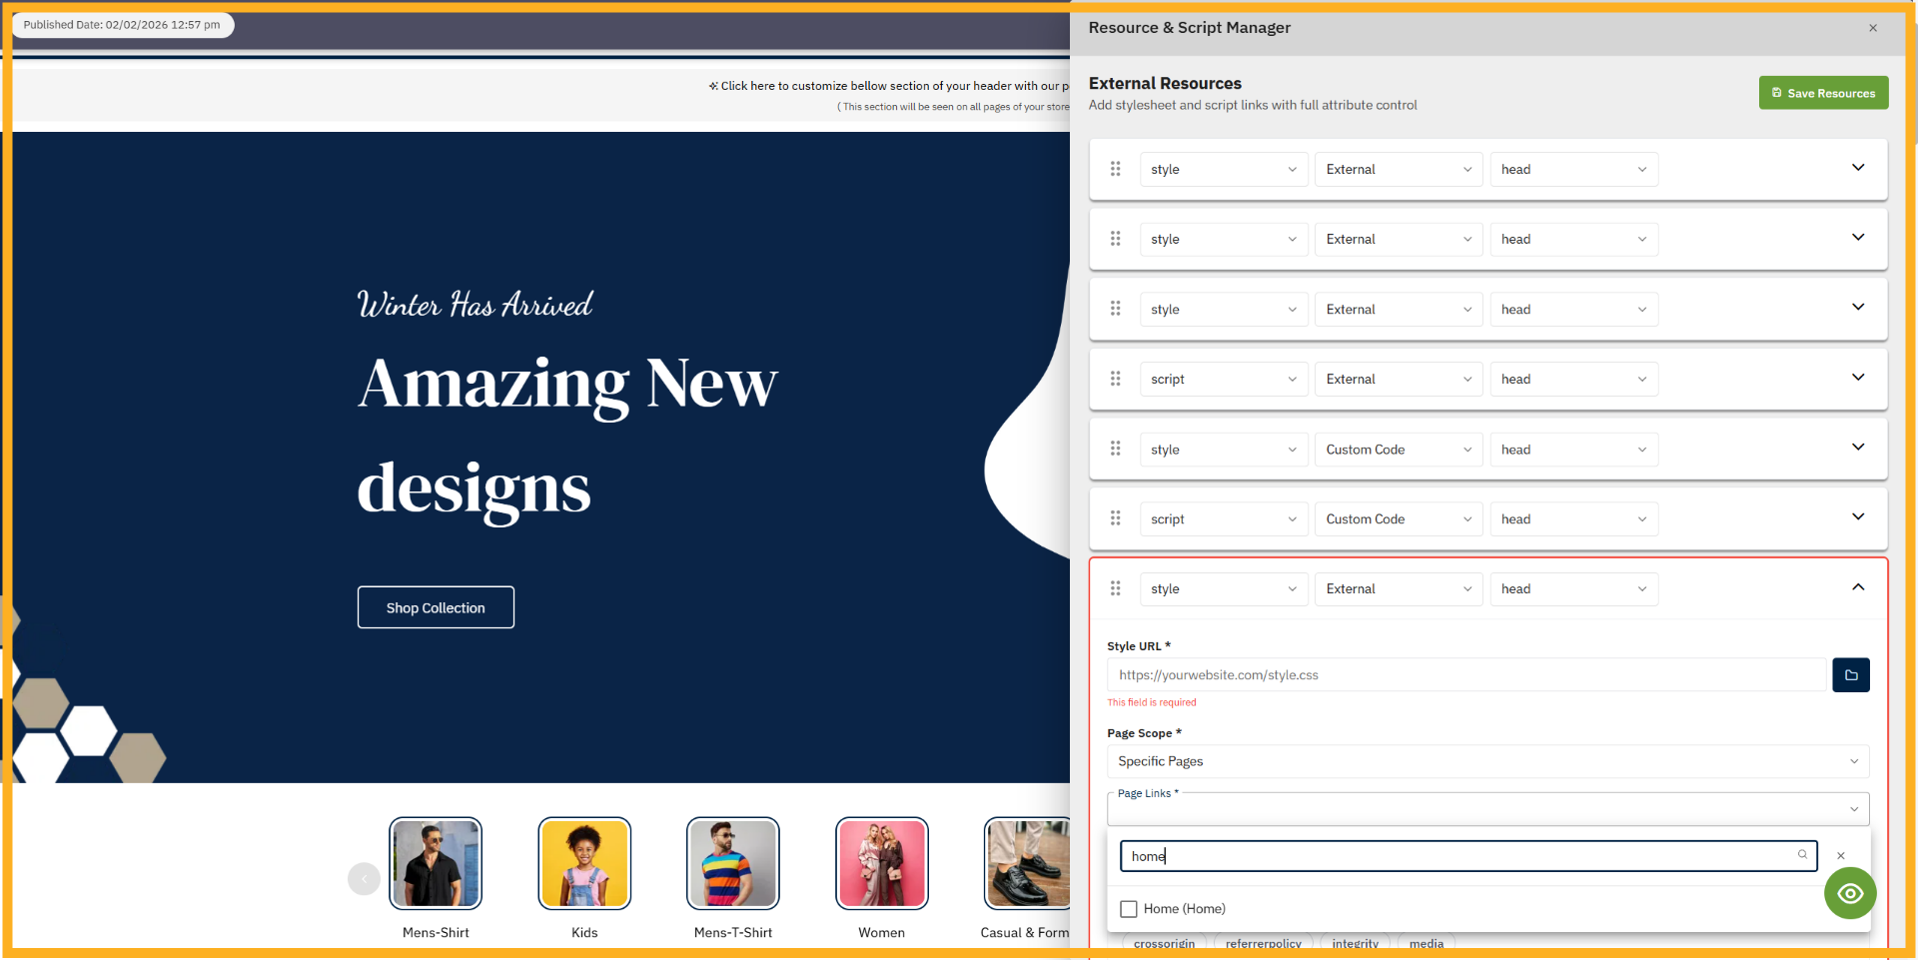Click the folder browse icon beside Style URL
1918x960 pixels.
(1850, 675)
